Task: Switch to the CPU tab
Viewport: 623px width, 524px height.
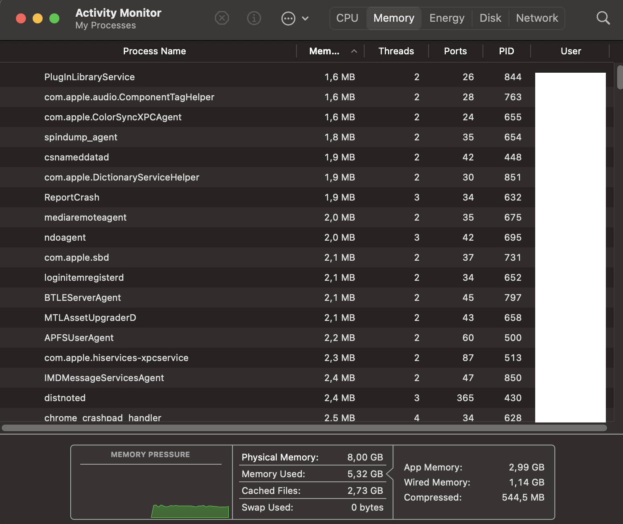Action: [347, 18]
